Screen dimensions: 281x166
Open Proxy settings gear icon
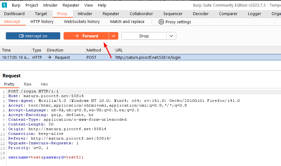[x=161, y=22]
